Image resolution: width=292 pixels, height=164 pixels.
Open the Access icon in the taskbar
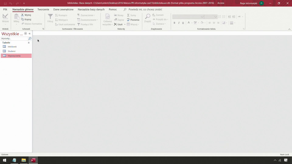[33, 160]
